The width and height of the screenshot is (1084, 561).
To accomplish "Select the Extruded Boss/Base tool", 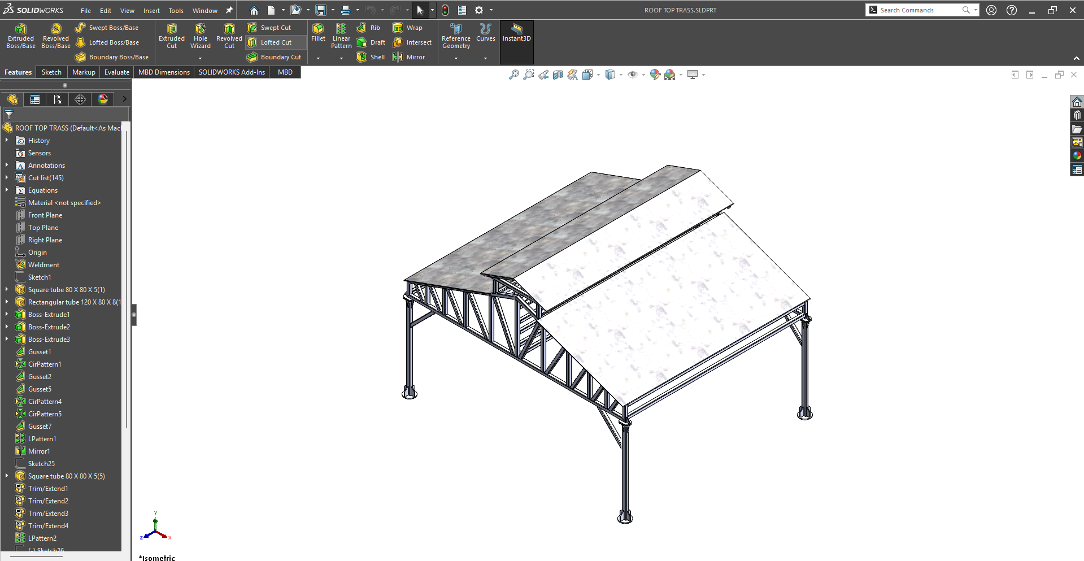I will point(21,36).
